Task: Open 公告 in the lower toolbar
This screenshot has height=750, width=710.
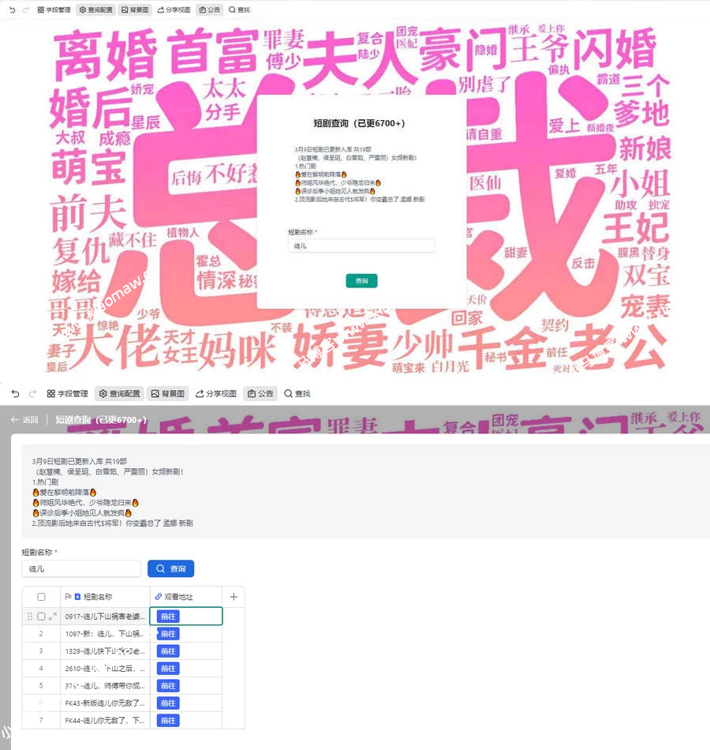Action: click(260, 394)
